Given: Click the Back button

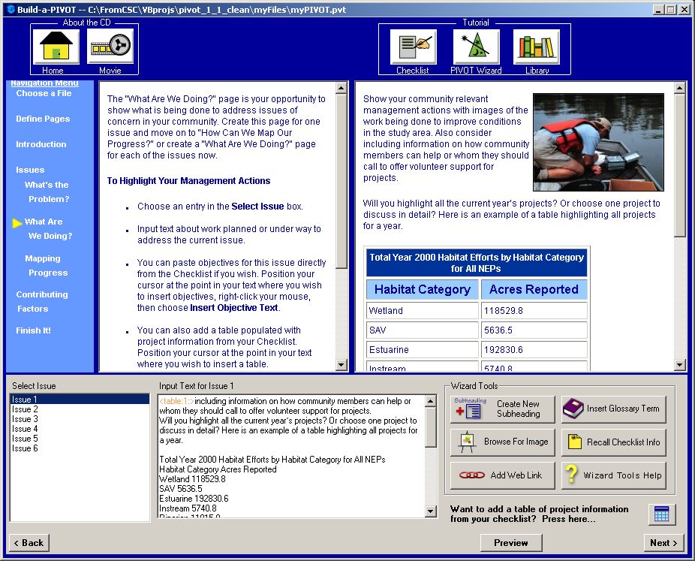Looking at the screenshot, I should 29,543.
